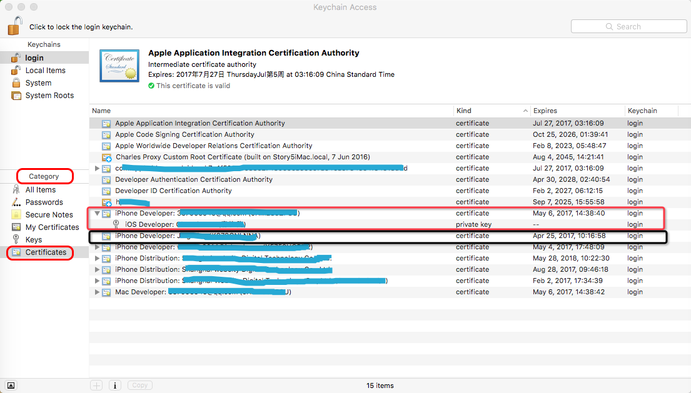
Task: Expand the certificate expiring Jul 27, 2017, 03:16:09 with triangle
Action: point(97,168)
